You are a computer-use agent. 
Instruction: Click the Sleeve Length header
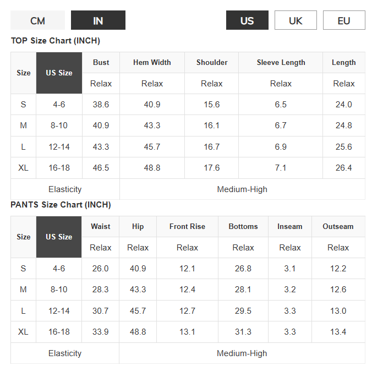pyautogui.click(x=281, y=62)
